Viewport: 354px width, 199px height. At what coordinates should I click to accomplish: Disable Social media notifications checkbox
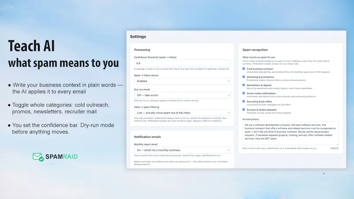(244, 93)
